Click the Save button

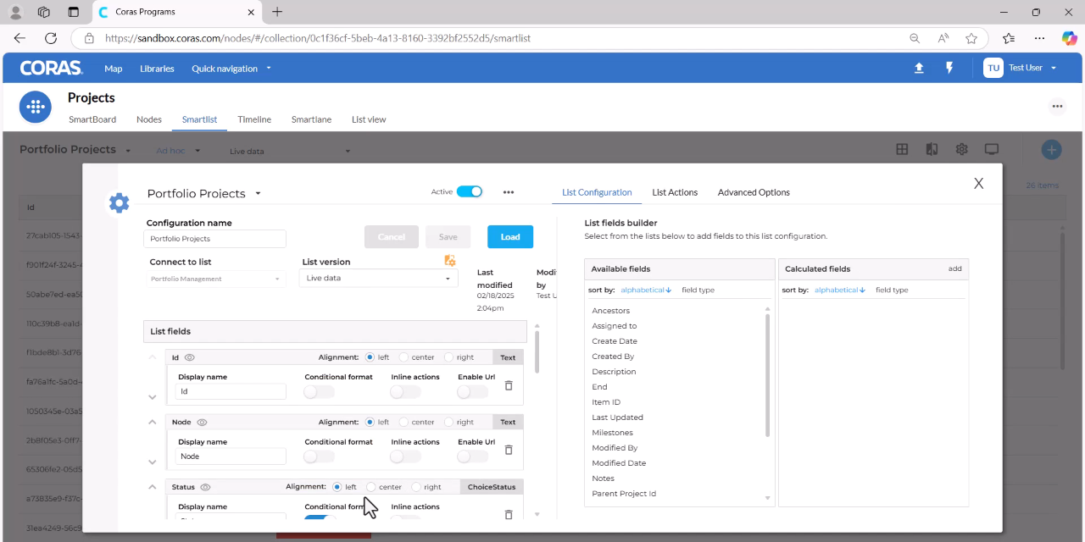[x=448, y=237]
